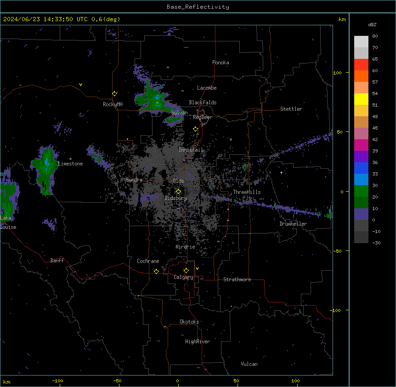Viewport: 396px width, 387px height.
Task: Click the Innisfail city label
Action: (191, 150)
